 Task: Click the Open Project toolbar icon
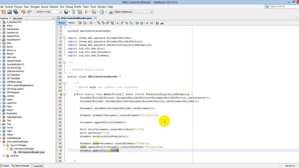[x=9, y=12]
